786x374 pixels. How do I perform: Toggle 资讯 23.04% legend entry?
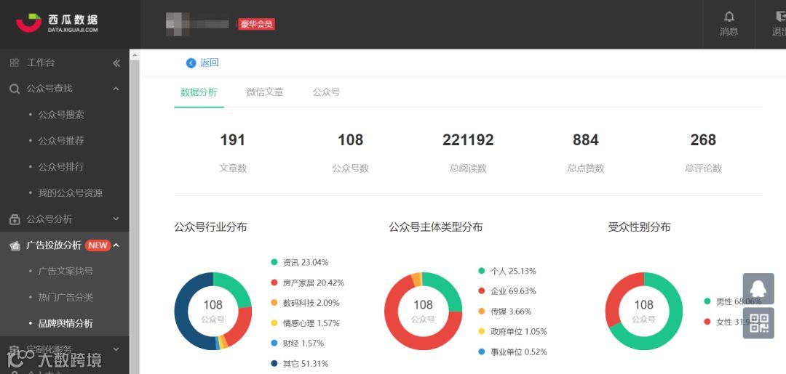[300, 262]
